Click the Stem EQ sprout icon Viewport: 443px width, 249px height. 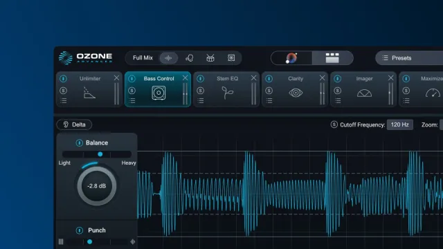[227, 93]
